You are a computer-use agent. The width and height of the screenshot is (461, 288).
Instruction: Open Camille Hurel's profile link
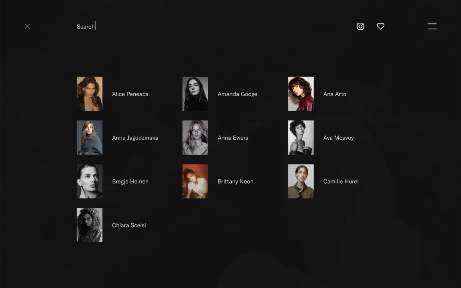pos(341,181)
